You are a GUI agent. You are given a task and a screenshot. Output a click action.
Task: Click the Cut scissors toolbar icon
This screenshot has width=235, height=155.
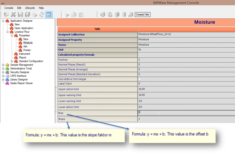tap(67, 14)
